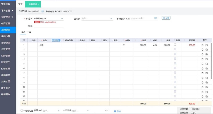Delete row 1 with the trash icon

click(202, 45)
